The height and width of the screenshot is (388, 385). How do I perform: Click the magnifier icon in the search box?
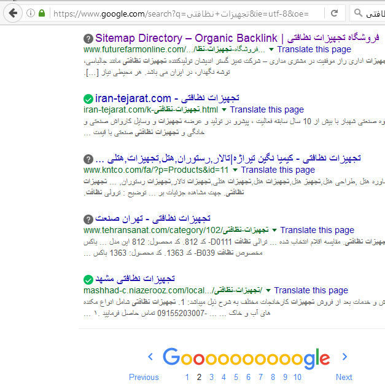click(x=357, y=13)
